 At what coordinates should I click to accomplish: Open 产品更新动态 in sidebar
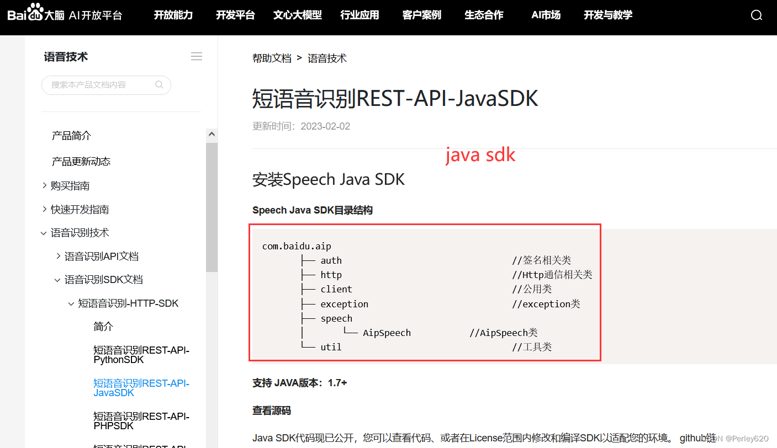pos(81,161)
